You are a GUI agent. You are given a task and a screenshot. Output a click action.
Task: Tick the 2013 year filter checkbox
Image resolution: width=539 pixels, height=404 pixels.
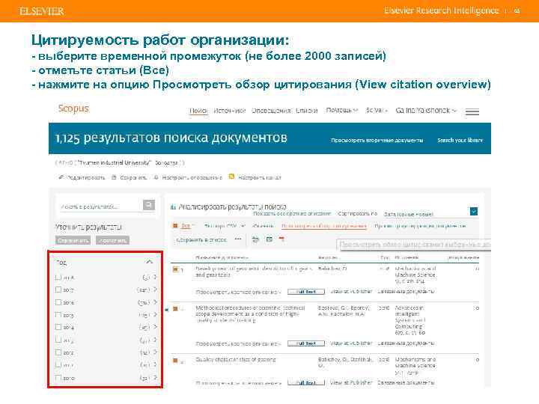58,340
